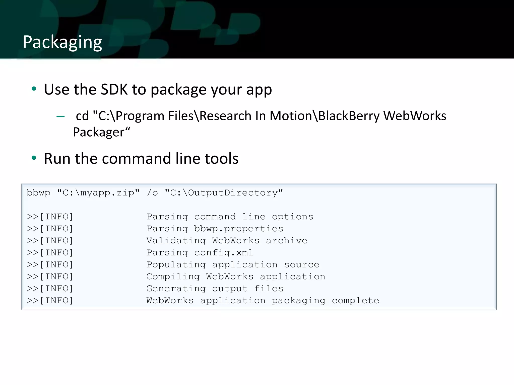Click the "Run the command line tools" bullet
Screen dimensions: 514x385
(x=141, y=159)
